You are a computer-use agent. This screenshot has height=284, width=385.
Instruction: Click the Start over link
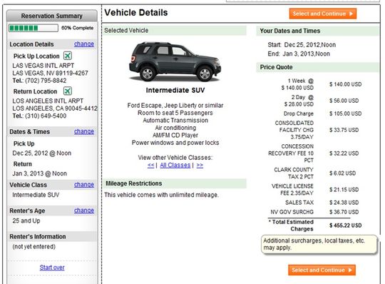(52, 268)
